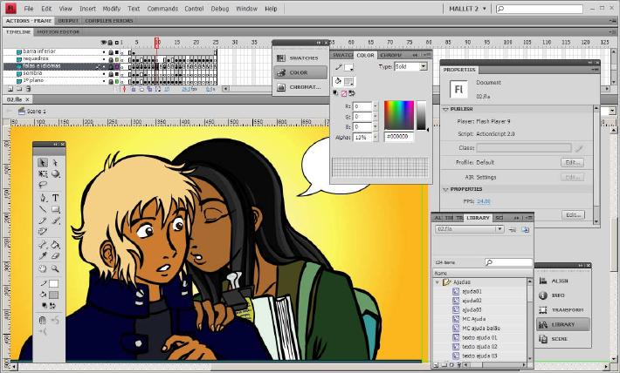Click Edit button below FPS
Viewport: 620px width, 373px height.
point(573,215)
